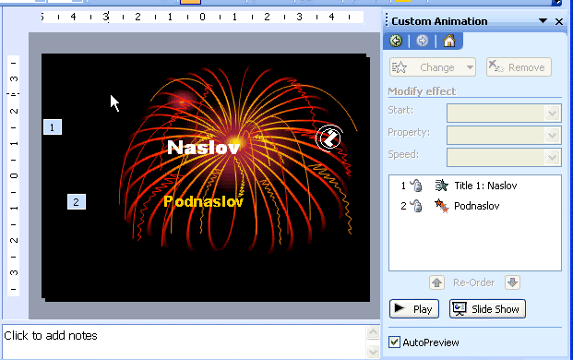Click the star icon on Change button
The height and width of the screenshot is (360, 573).
tap(399, 67)
